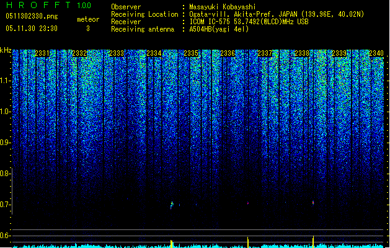Click the Receiver label
Viewport: 390px width, 248px height.
126,22
